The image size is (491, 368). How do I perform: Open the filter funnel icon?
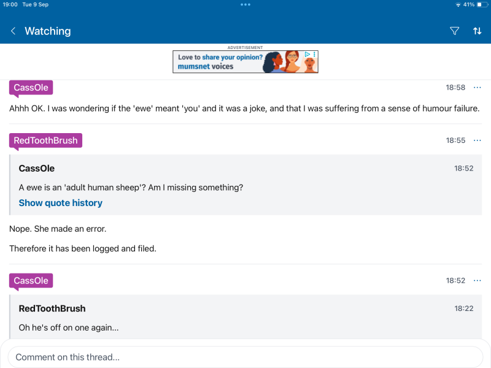[455, 31]
